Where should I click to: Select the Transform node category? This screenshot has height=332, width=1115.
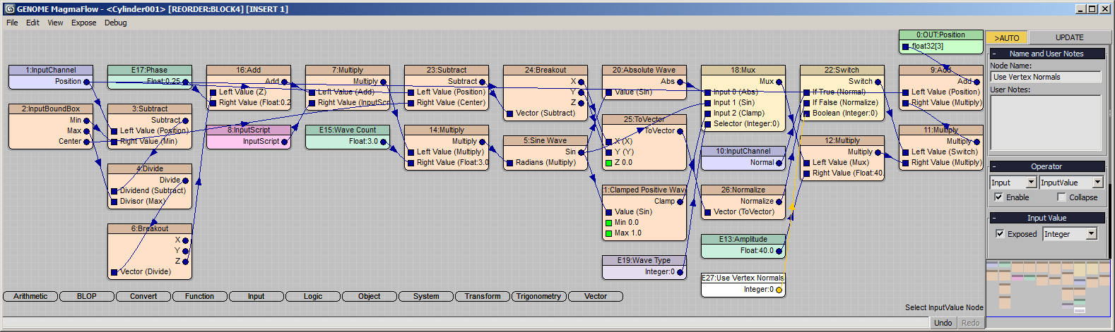point(483,297)
